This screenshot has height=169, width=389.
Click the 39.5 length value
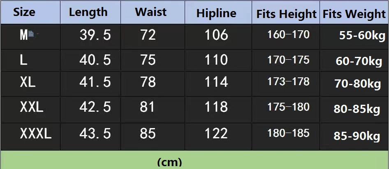pos(95,35)
